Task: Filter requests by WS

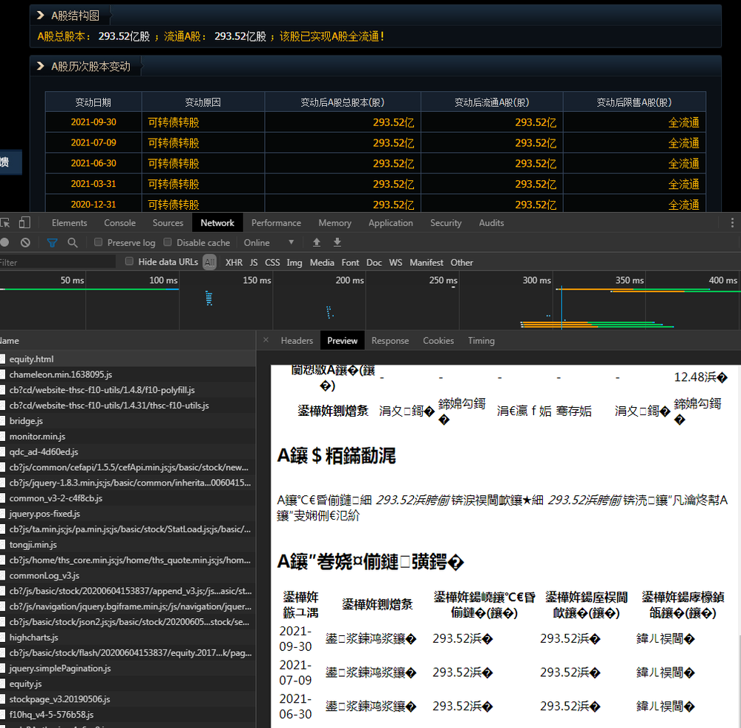Action: (395, 262)
